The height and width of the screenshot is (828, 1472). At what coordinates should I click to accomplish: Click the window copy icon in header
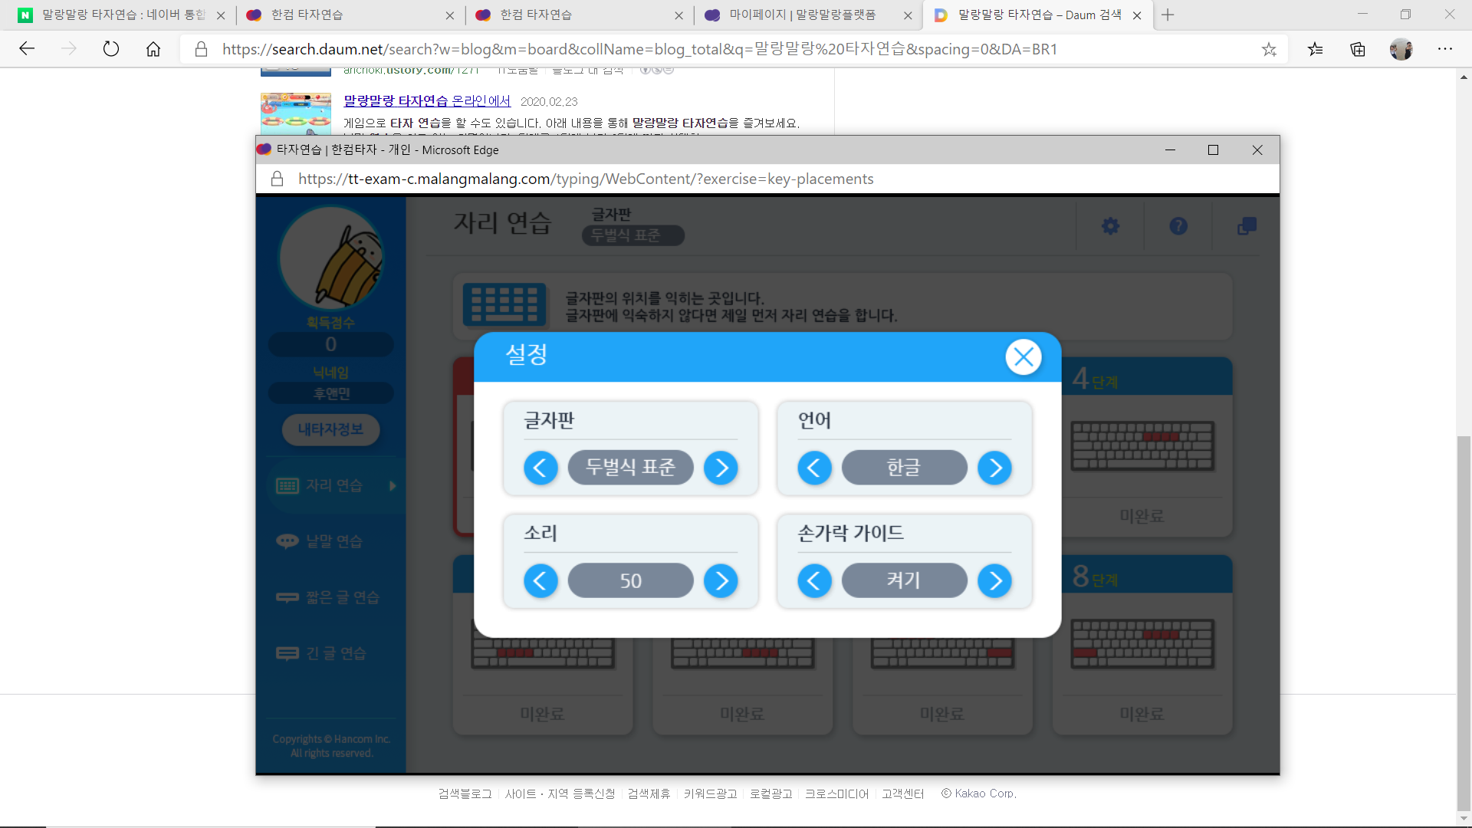coord(1247,226)
